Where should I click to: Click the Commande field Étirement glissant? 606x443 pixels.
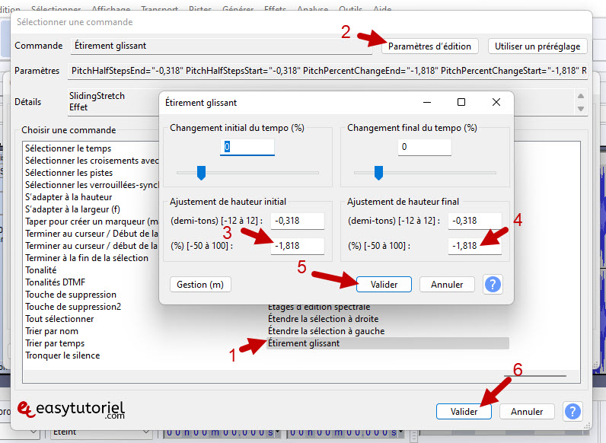(x=221, y=46)
